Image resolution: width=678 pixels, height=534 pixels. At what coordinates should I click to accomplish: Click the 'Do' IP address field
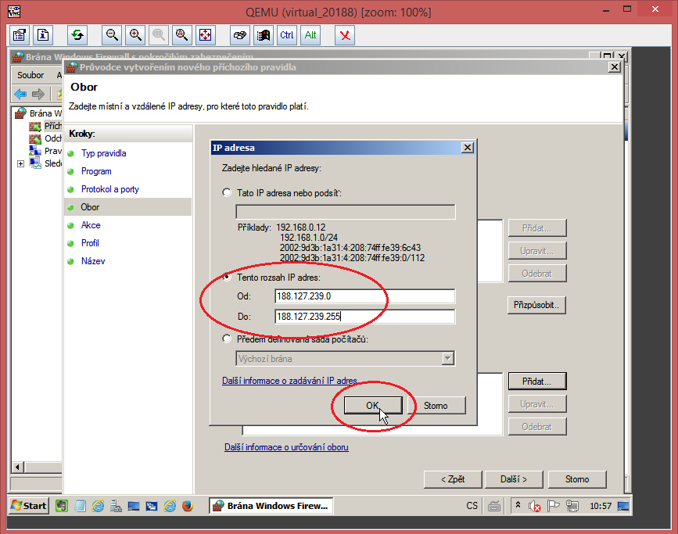click(365, 317)
